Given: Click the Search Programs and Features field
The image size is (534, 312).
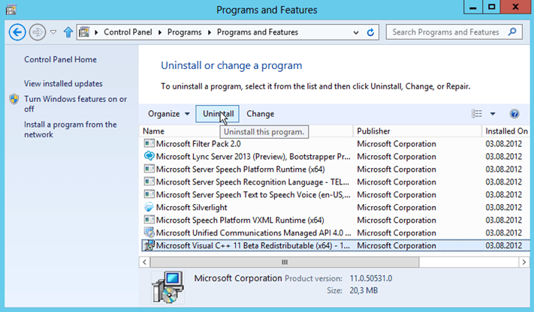Looking at the screenshot, I should pos(454,32).
